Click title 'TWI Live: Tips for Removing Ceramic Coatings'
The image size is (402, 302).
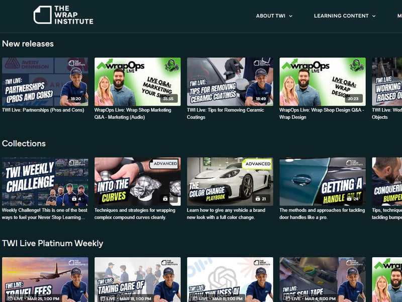pyautogui.click(x=225, y=114)
